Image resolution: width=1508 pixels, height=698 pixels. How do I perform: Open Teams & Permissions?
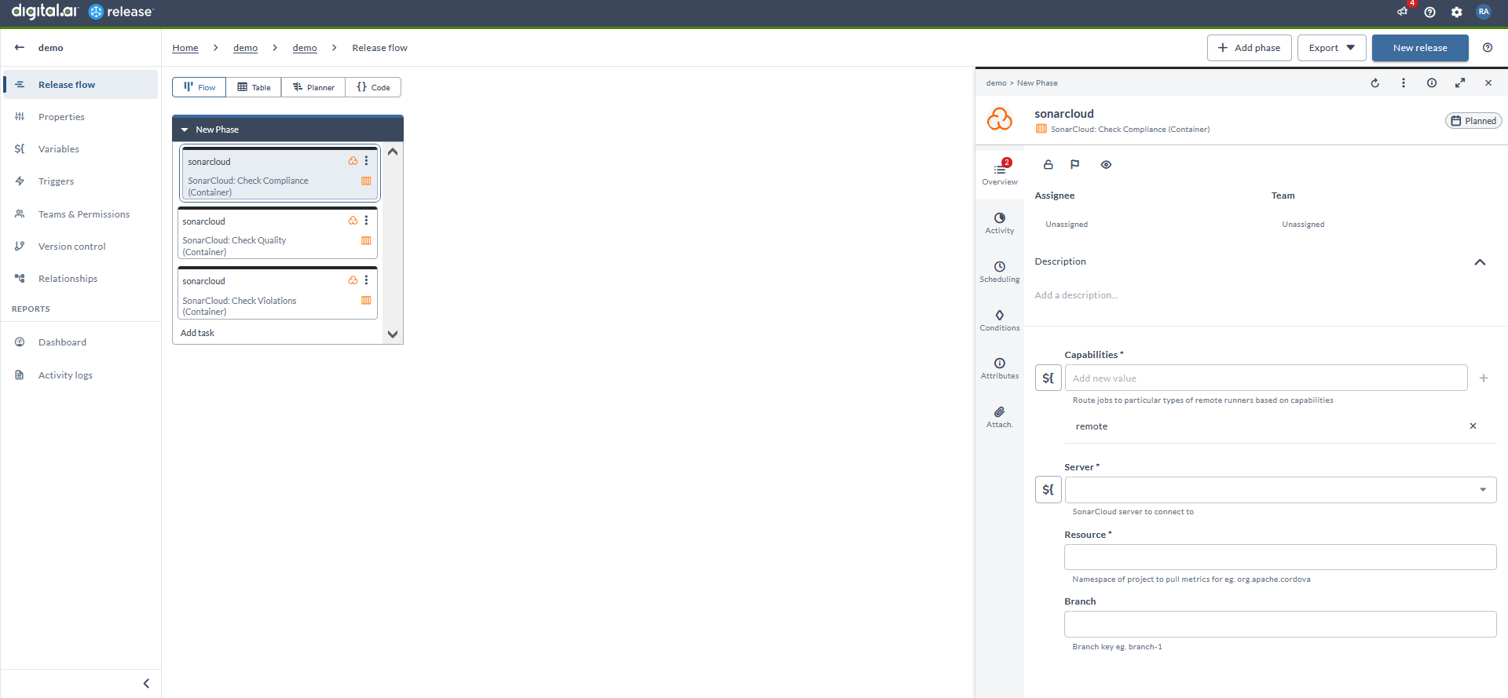tap(81, 214)
